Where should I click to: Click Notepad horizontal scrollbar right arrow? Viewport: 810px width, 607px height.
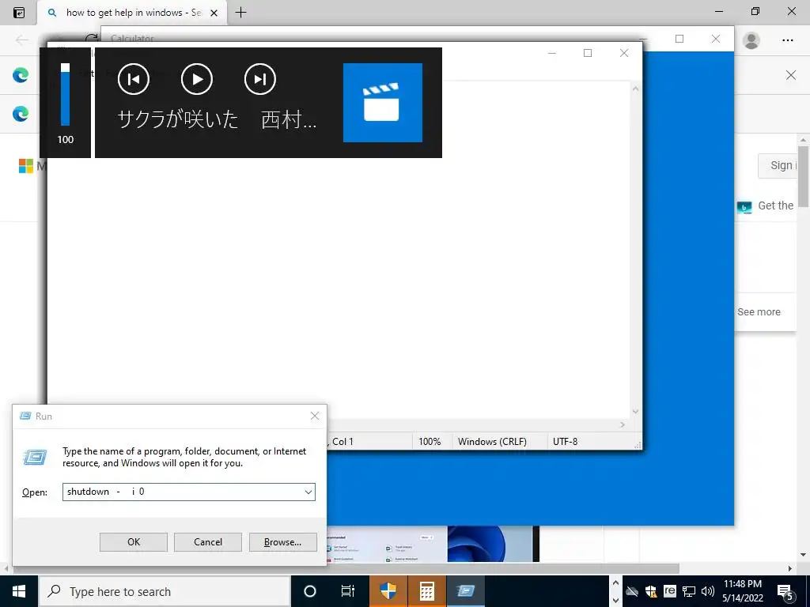623,424
